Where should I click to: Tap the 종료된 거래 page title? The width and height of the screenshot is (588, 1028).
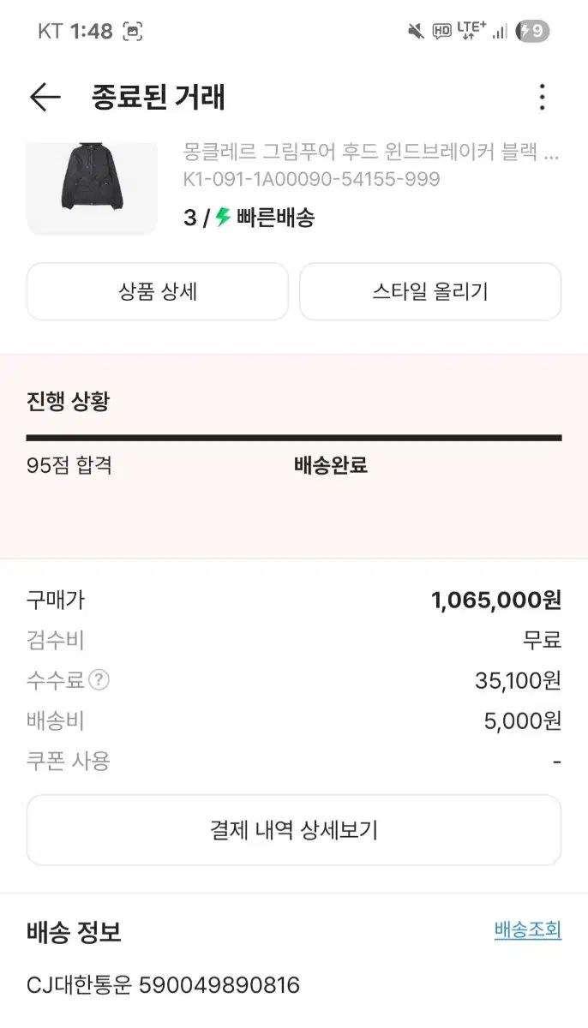point(158,98)
